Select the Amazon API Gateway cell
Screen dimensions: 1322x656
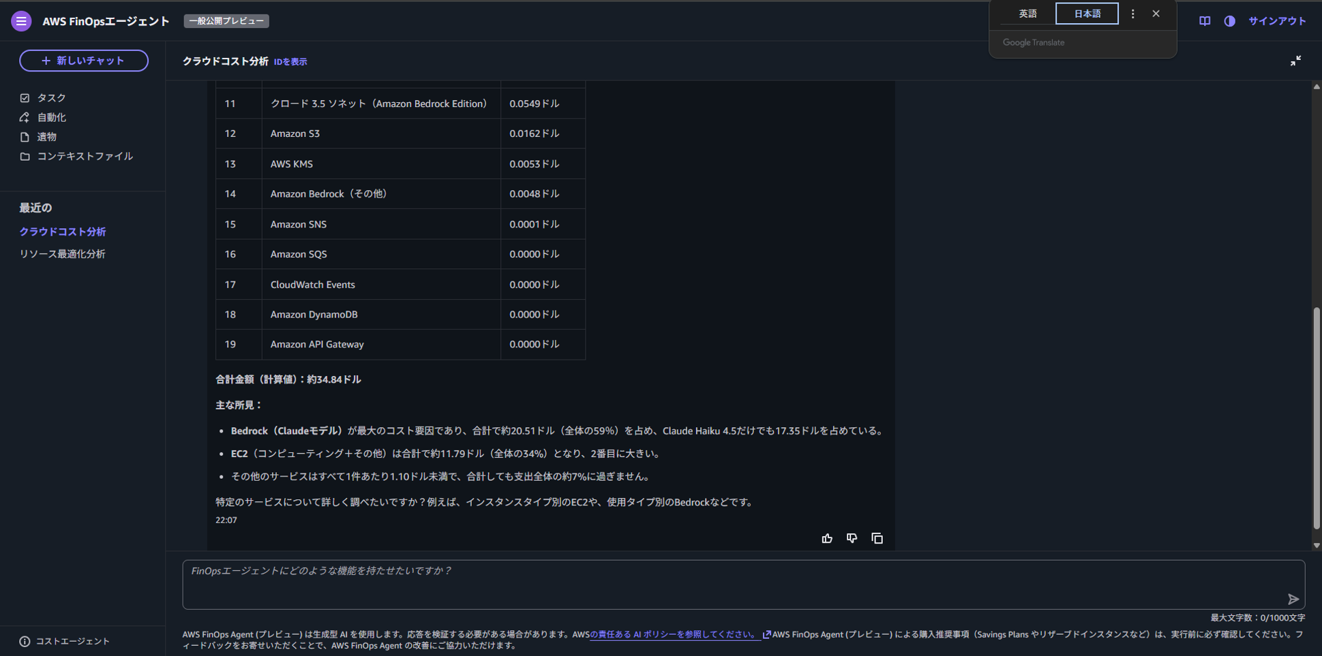tap(381, 344)
